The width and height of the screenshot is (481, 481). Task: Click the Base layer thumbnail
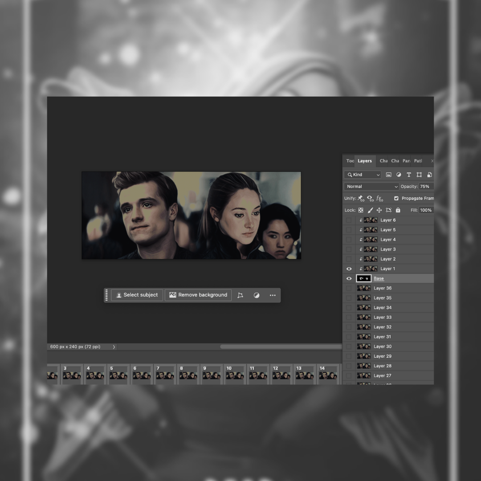click(x=364, y=278)
